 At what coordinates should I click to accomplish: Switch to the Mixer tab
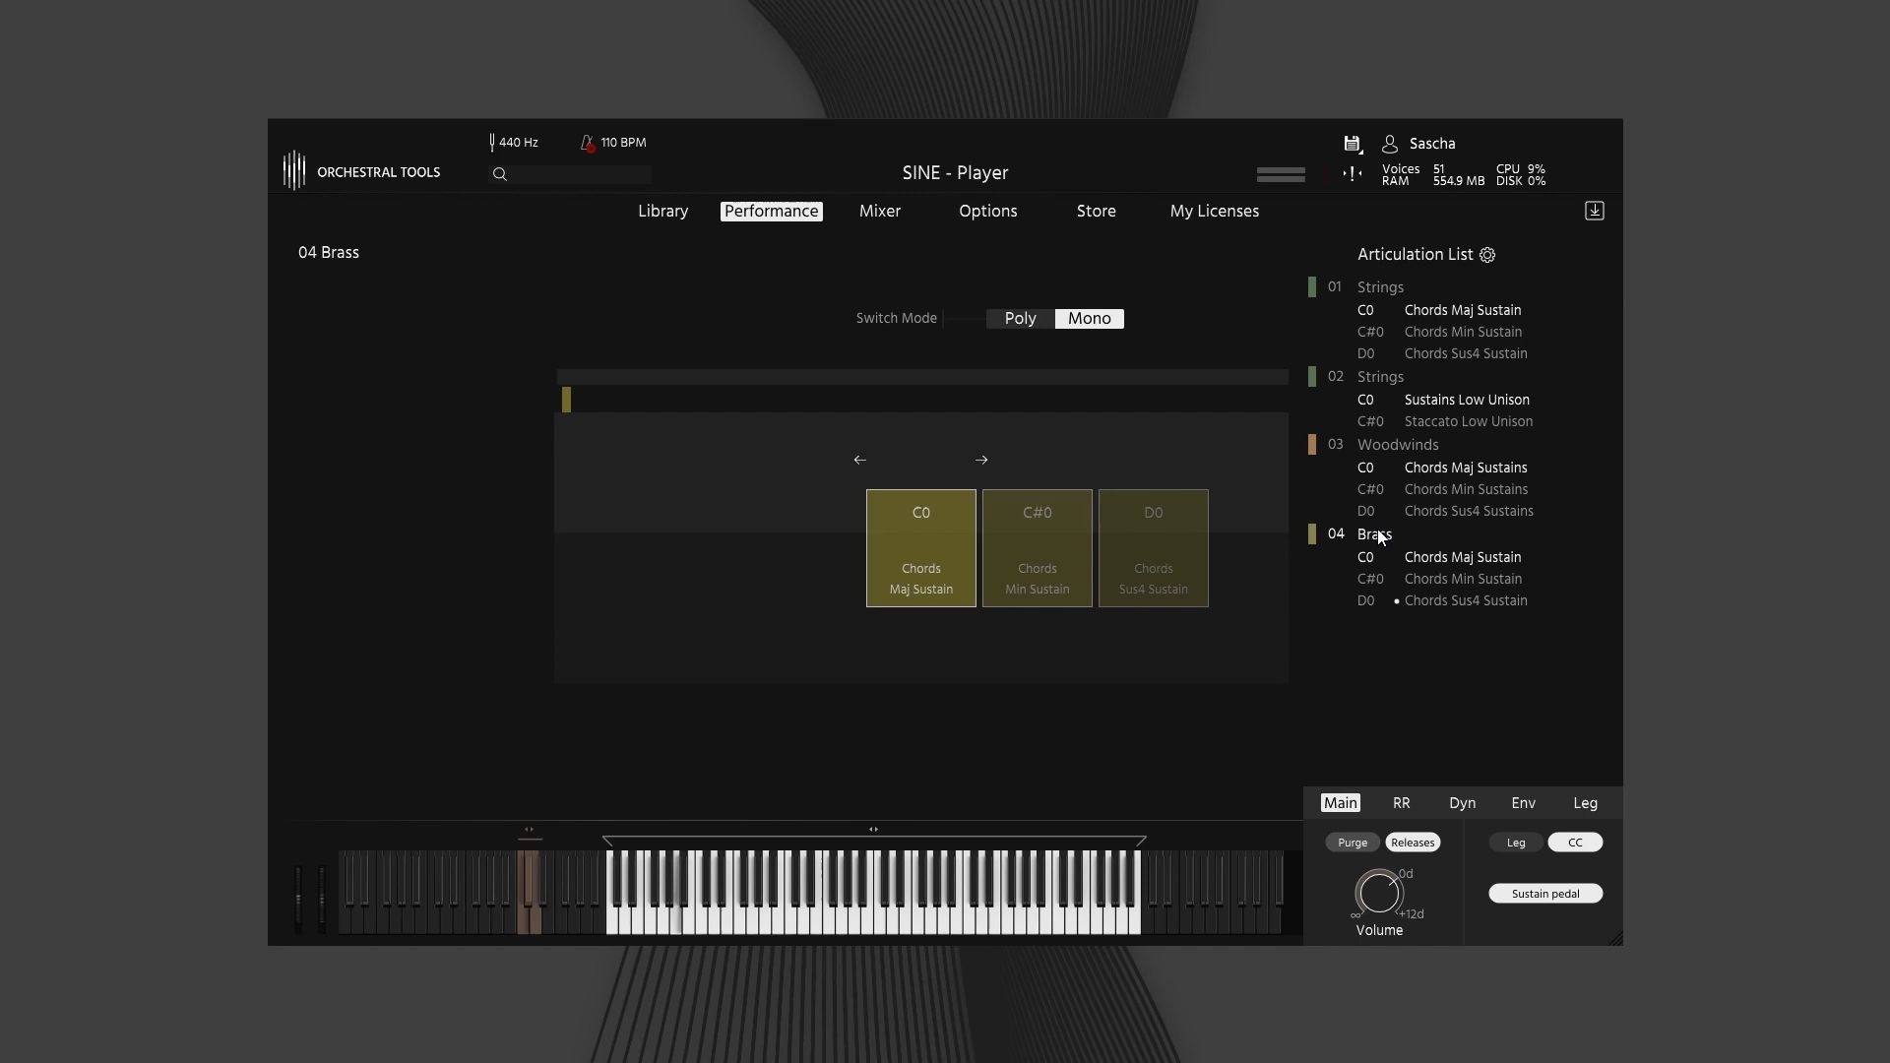[879, 211]
